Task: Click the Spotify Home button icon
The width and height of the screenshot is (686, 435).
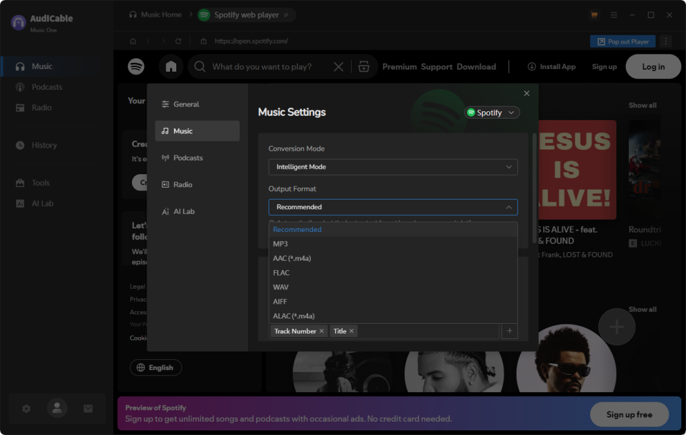Action: coord(171,66)
